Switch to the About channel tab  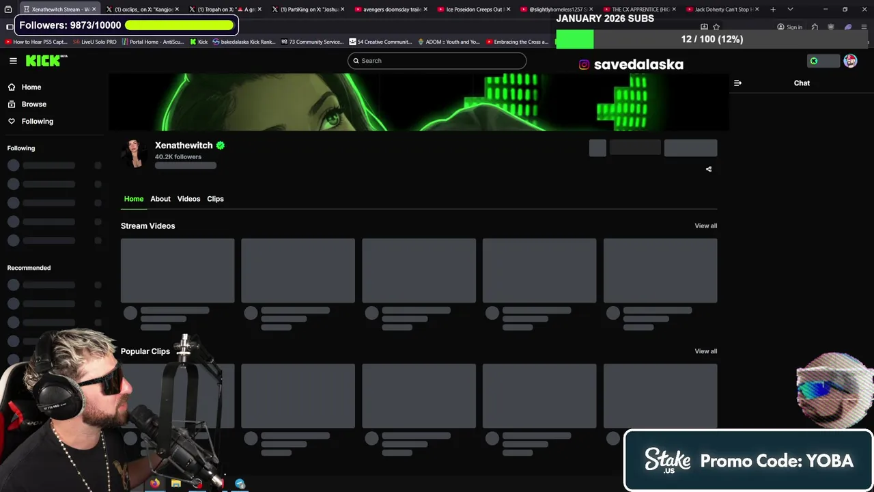[160, 199]
